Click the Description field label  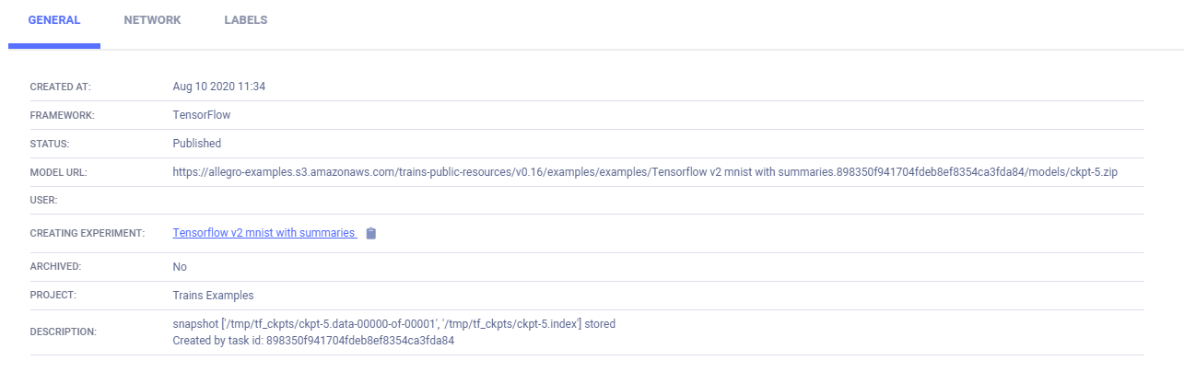63,332
